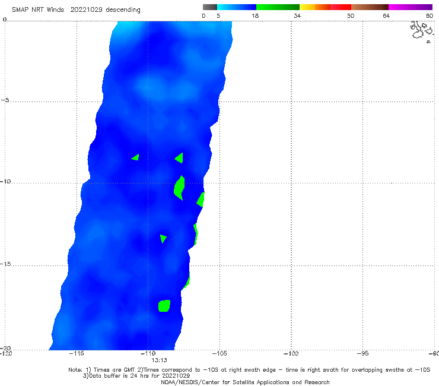The width and height of the screenshot is (439, 386).
Task: Click the color bar label '64'
Action: pos(386,15)
